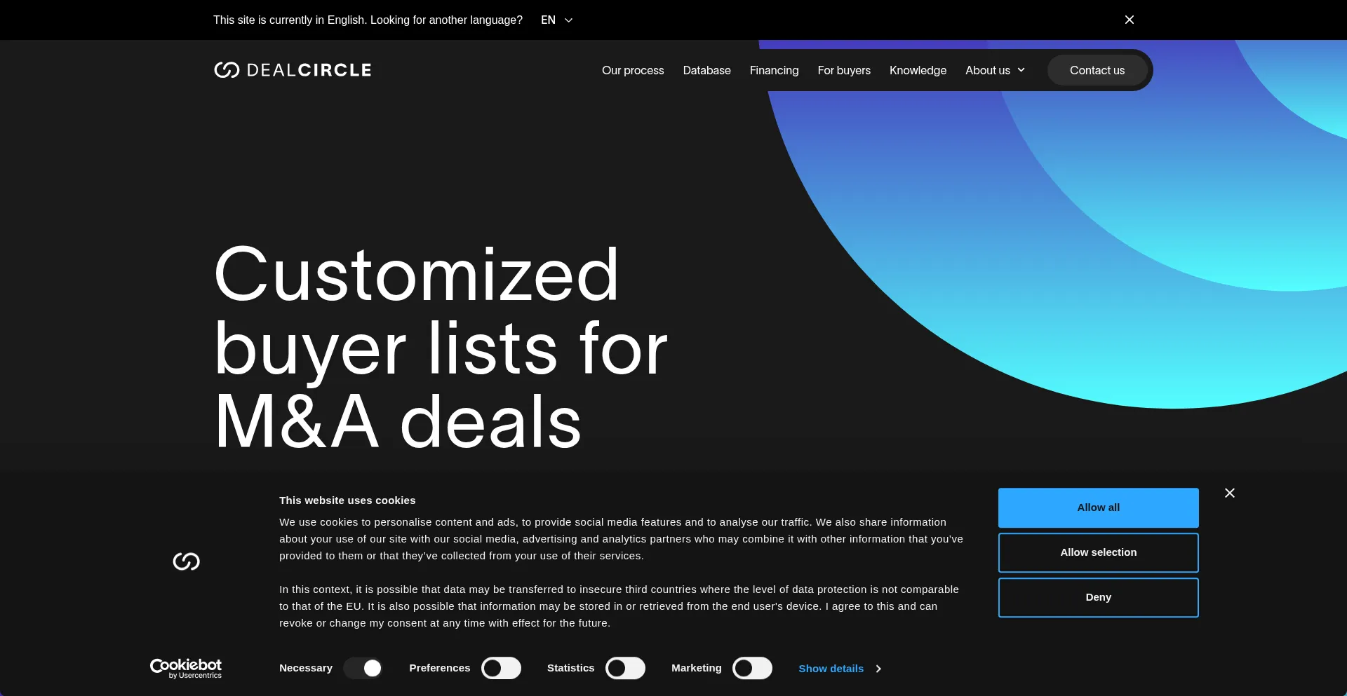Image resolution: width=1347 pixels, height=696 pixels.
Task: Click the Allow selection button
Action: pos(1098,552)
